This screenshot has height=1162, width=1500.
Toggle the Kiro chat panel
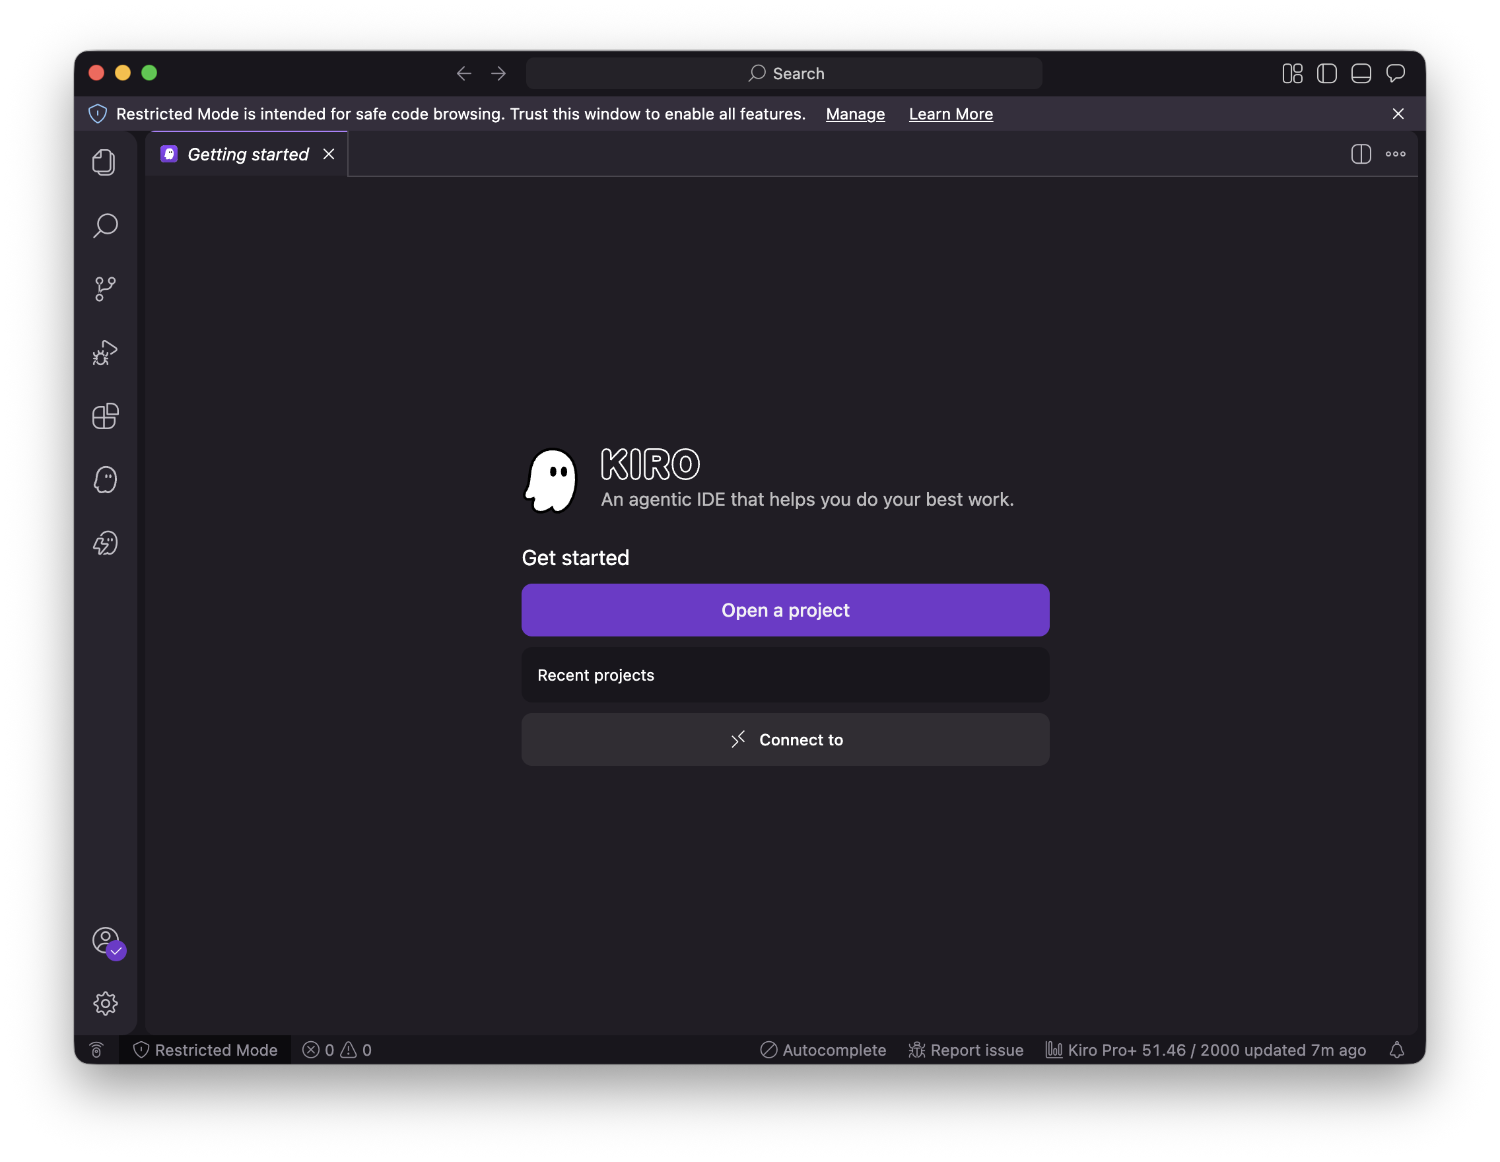(1395, 73)
